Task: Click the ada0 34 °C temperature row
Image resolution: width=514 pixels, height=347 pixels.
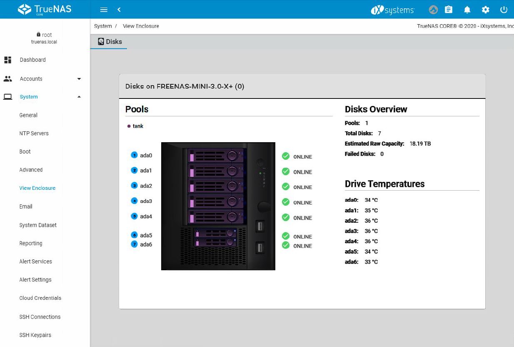Action: click(x=361, y=200)
